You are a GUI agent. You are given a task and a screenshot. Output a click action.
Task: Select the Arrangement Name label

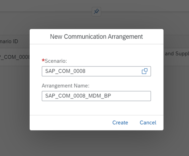coord(66,86)
